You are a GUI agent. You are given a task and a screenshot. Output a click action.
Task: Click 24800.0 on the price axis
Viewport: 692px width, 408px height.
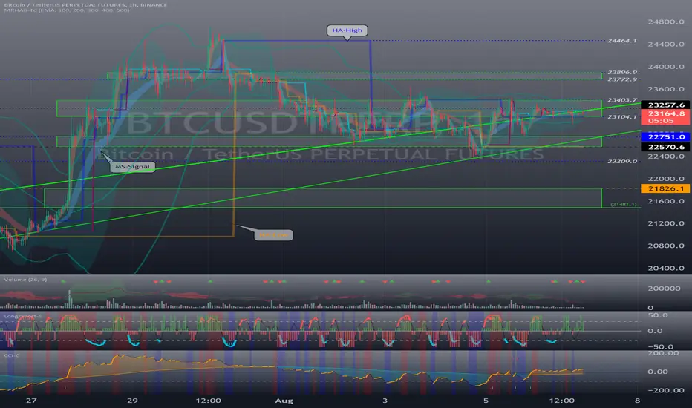pyautogui.click(x=666, y=22)
